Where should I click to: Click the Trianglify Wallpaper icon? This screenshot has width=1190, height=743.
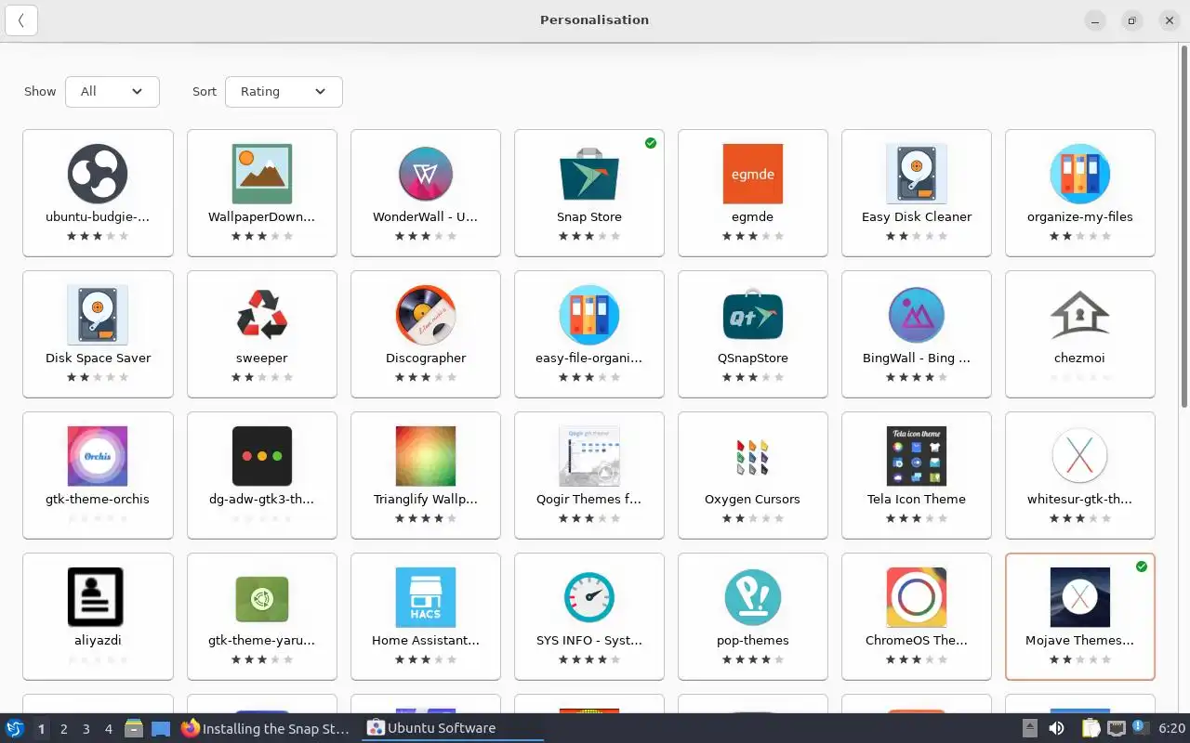[426, 456]
